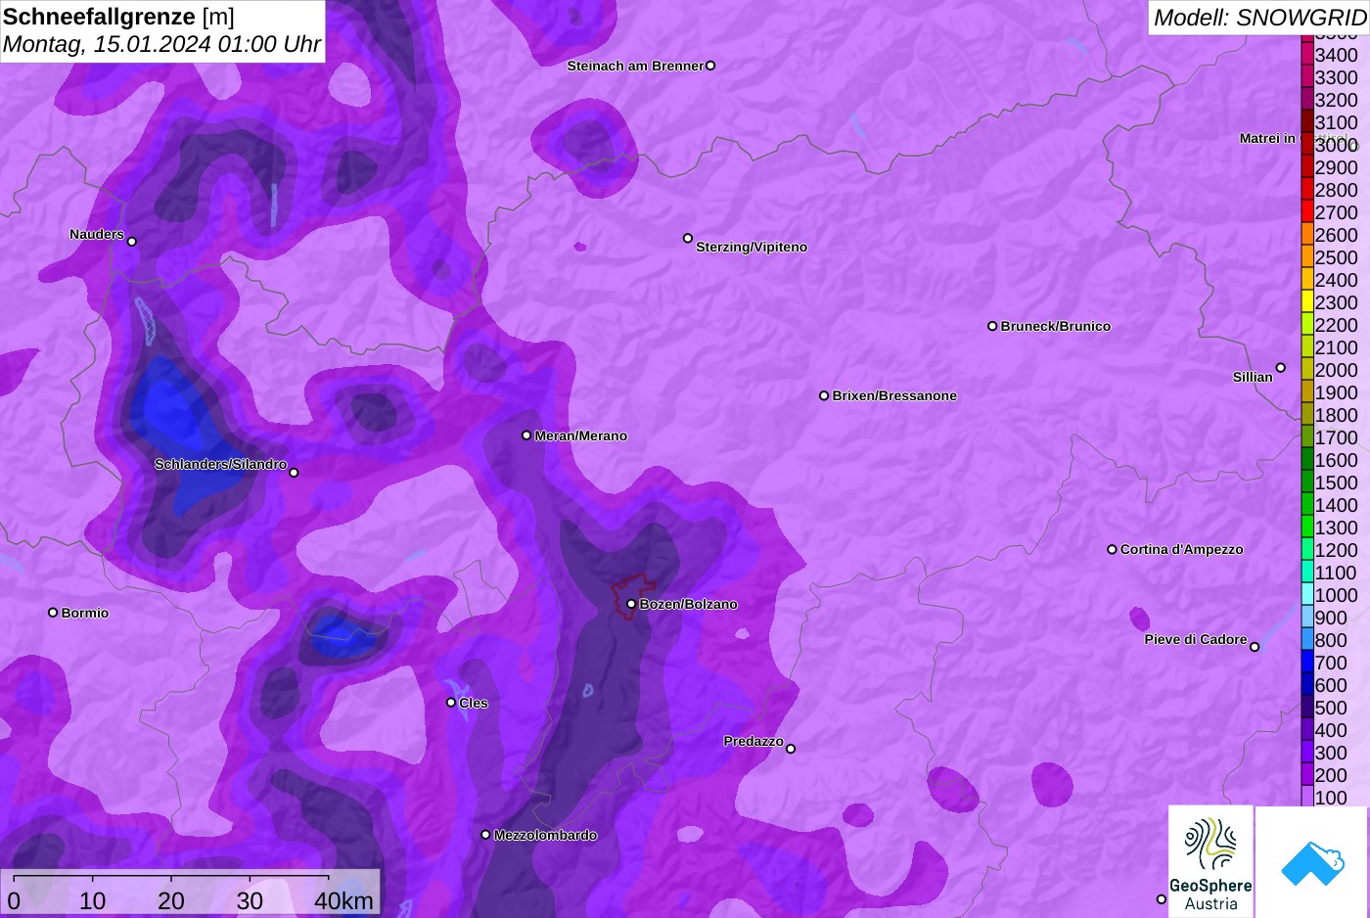Screen dimensions: 1370x918
Task: Select the 3200 m magenta legend swatch
Action: (1307, 100)
